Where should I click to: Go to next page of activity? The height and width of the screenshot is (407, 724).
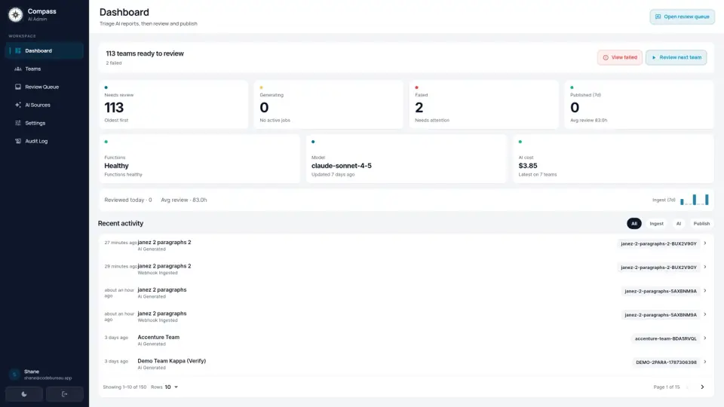pos(702,387)
